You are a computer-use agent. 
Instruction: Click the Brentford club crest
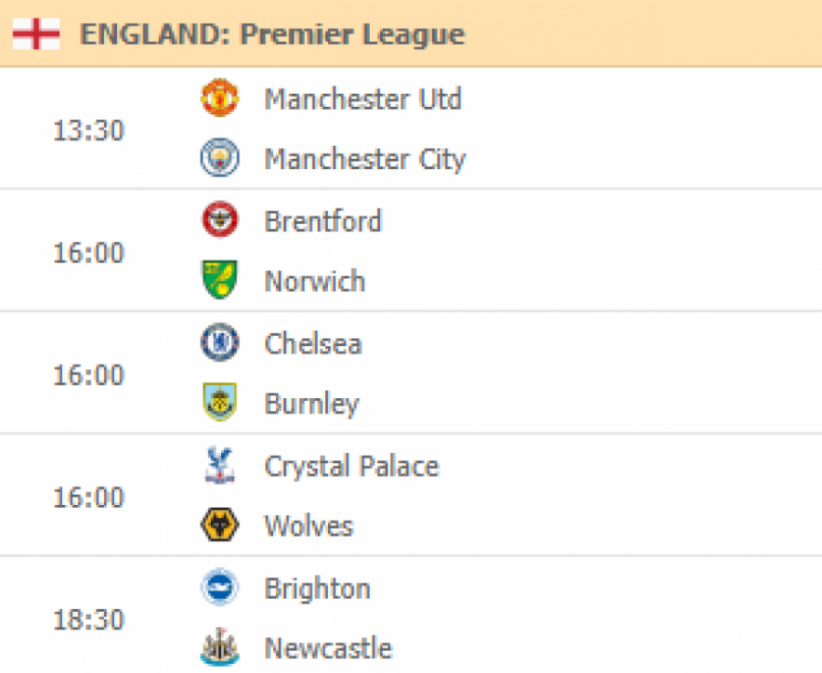[220, 219]
